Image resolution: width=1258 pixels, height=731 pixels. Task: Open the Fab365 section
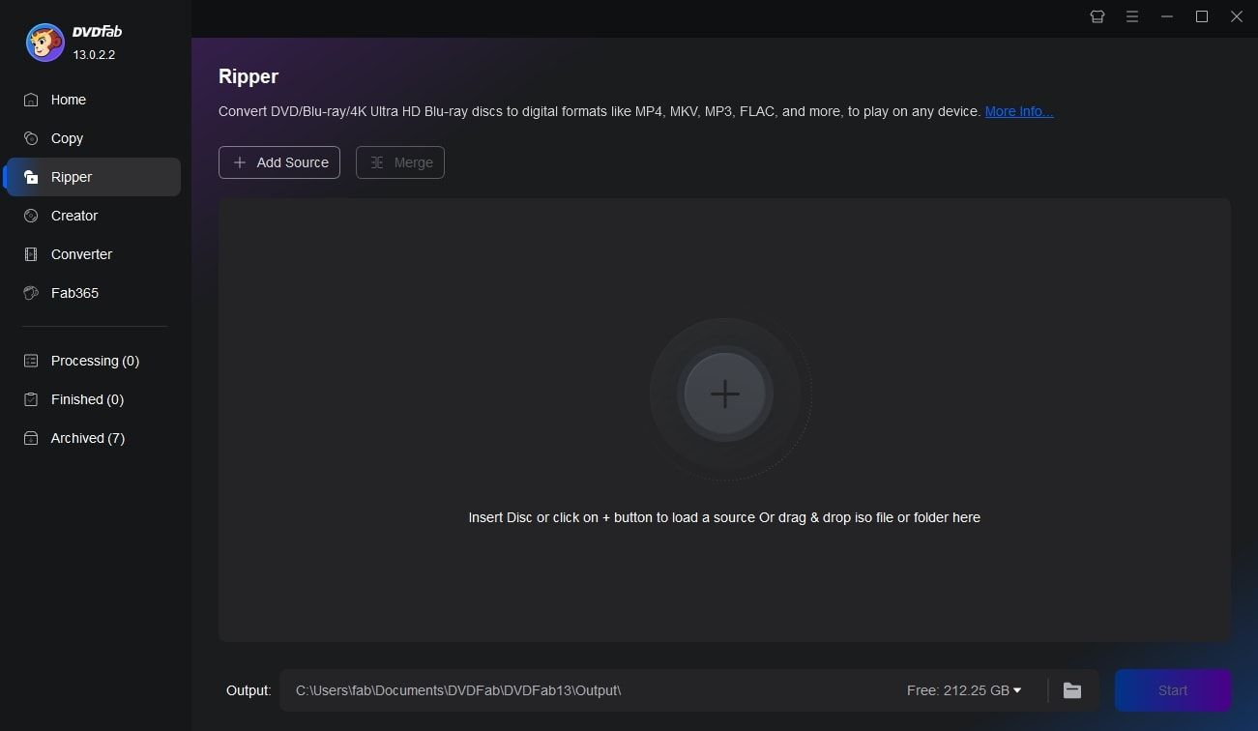(93, 293)
